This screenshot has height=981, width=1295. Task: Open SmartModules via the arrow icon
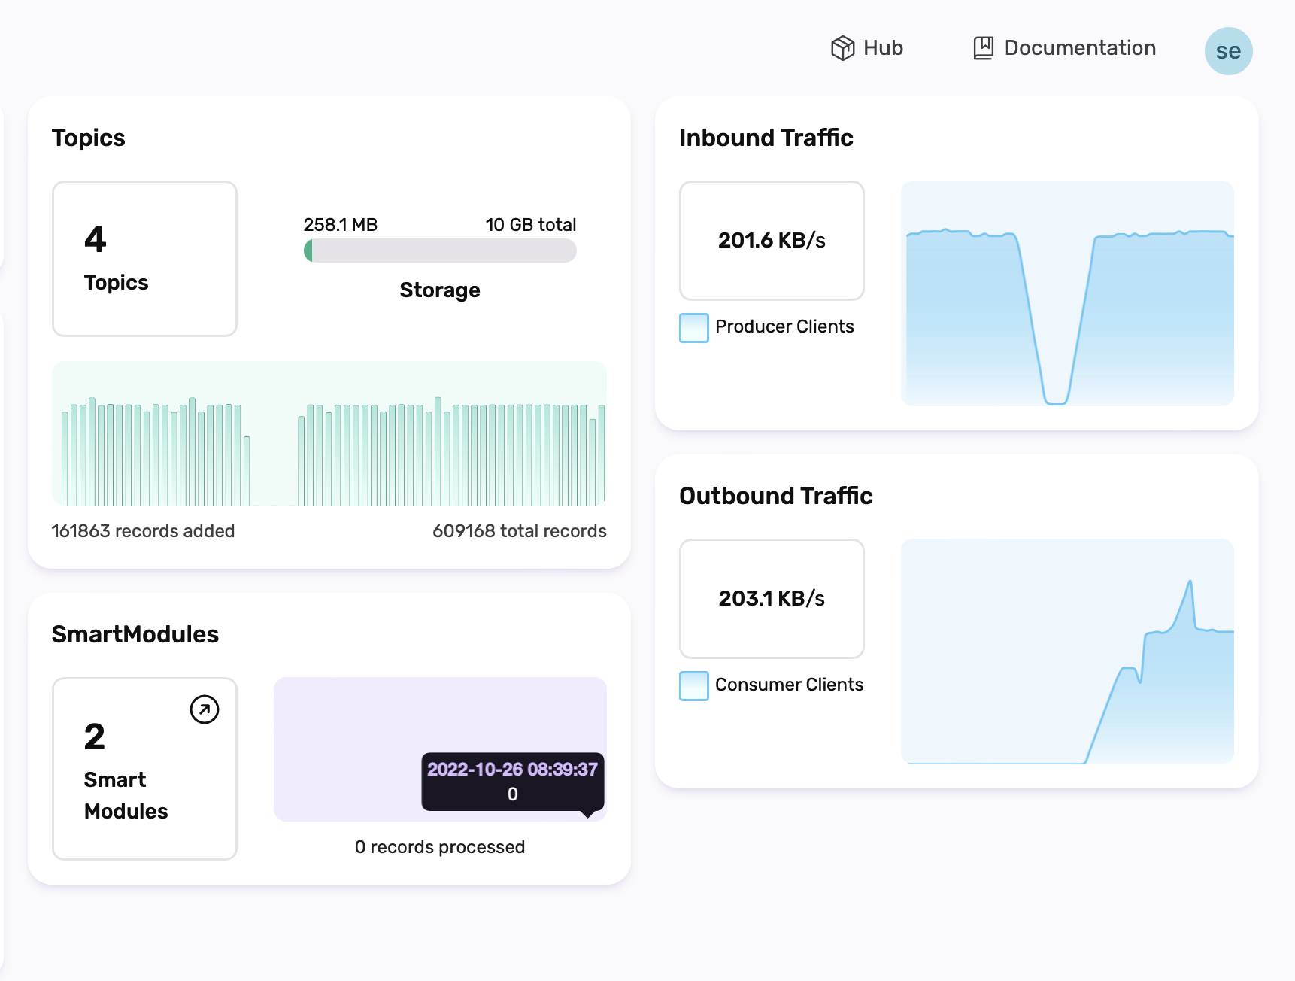pyautogui.click(x=203, y=709)
